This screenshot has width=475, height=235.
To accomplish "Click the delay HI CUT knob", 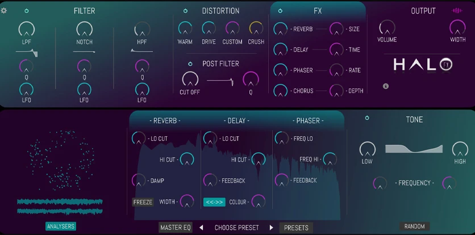I will pos(259,160).
